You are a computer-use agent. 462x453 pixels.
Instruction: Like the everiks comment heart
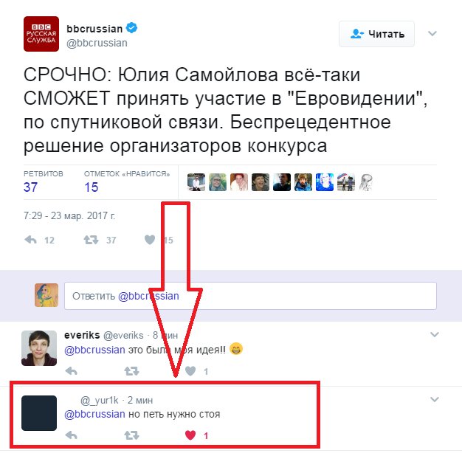pos(190,371)
